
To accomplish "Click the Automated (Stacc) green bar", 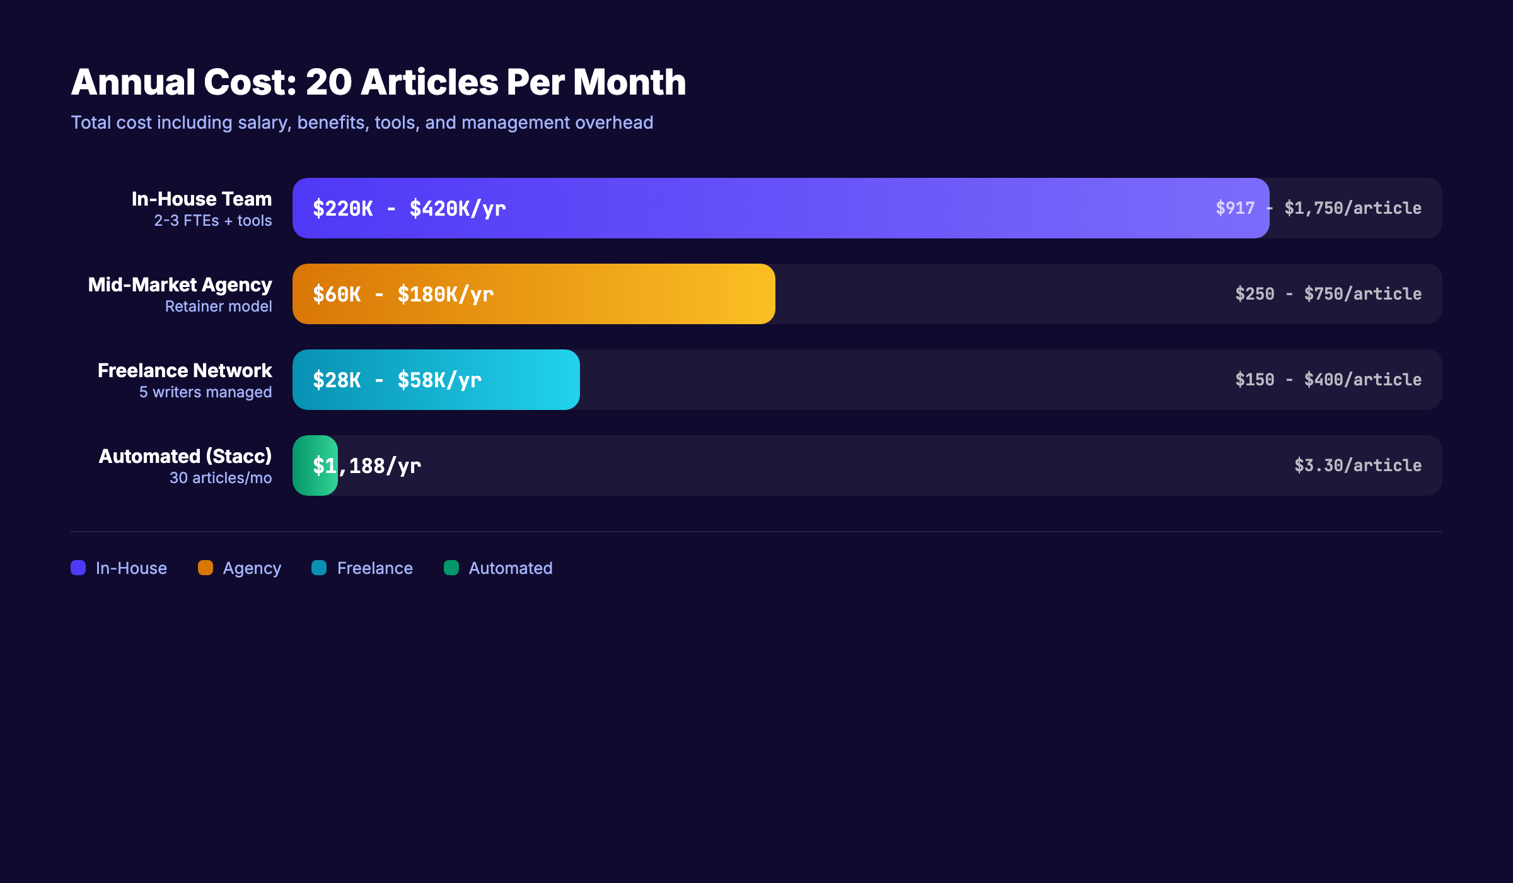I will [x=315, y=465].
